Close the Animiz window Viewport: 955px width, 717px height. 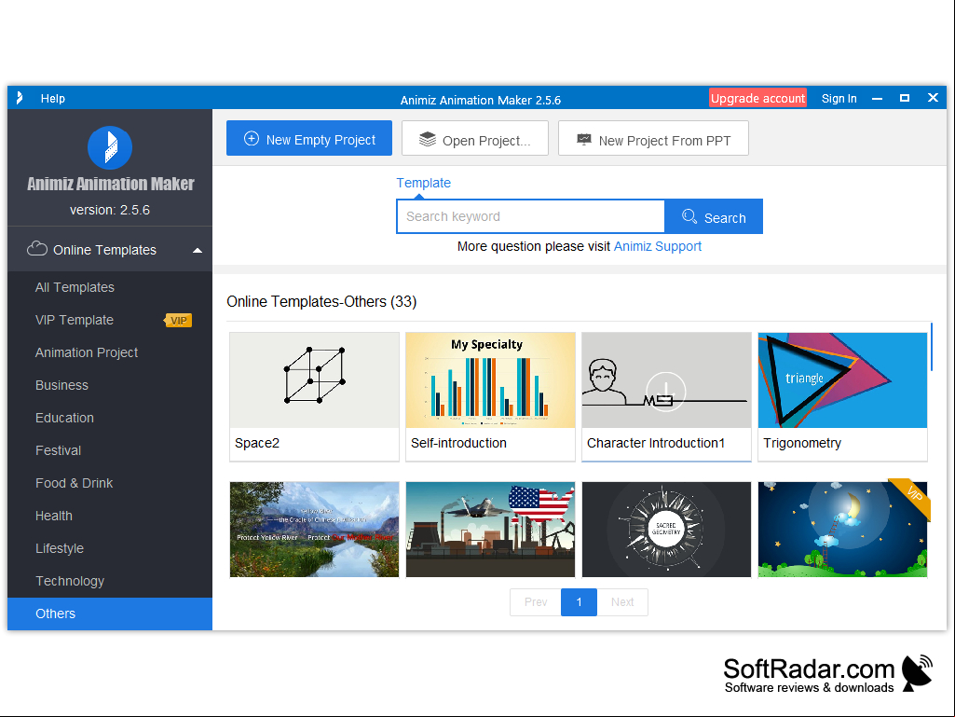933,98
